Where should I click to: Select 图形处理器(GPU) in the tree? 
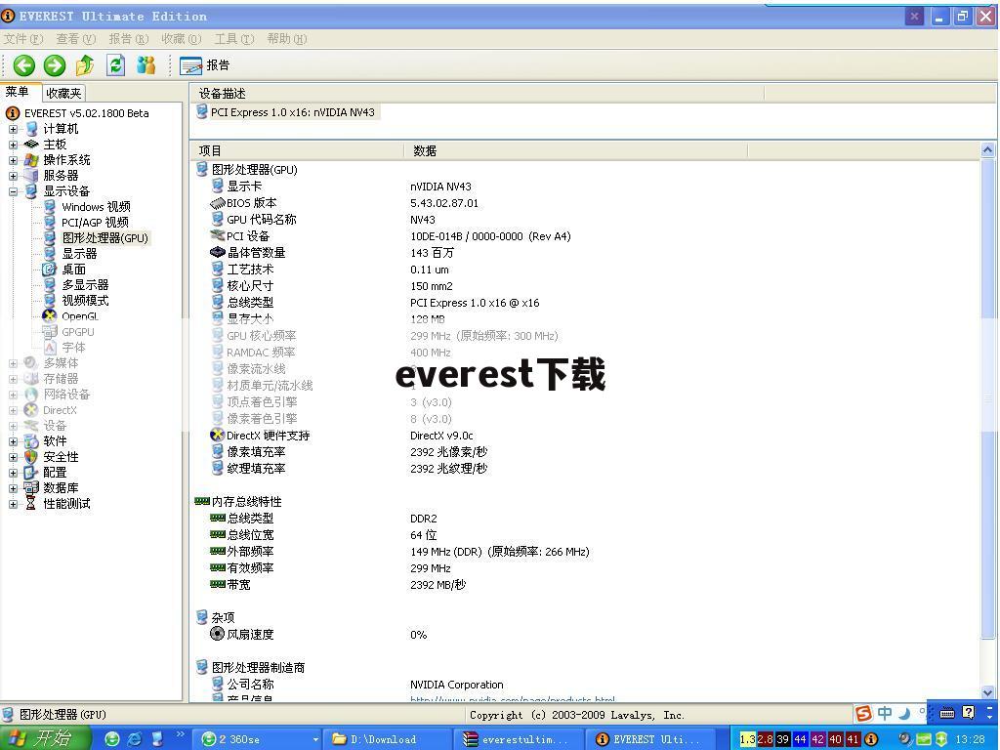click(105, 238)
